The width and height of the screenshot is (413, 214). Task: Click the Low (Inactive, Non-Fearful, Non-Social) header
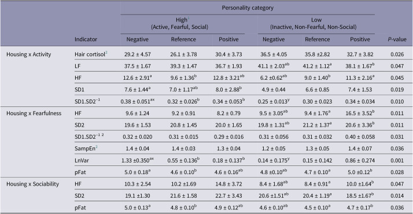(316, 24)
